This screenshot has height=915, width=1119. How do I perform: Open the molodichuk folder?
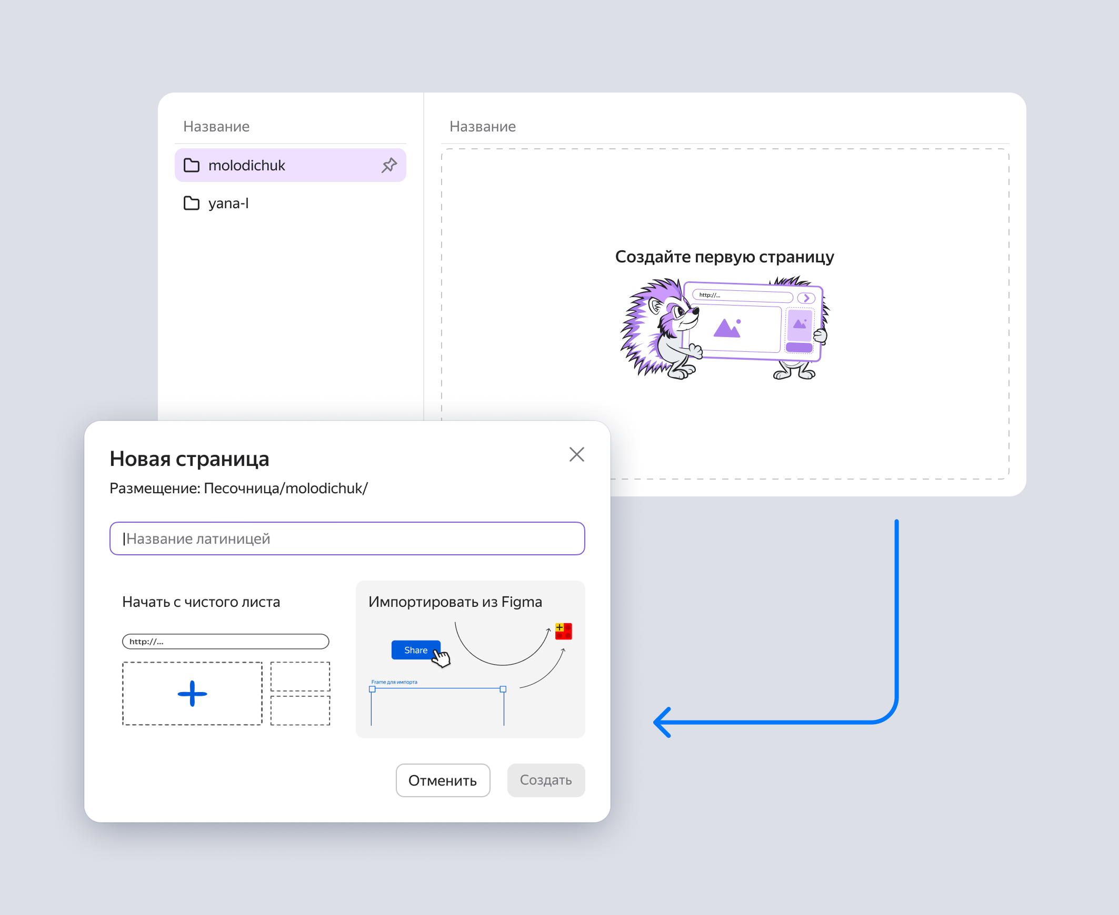[x=290, y=166]
